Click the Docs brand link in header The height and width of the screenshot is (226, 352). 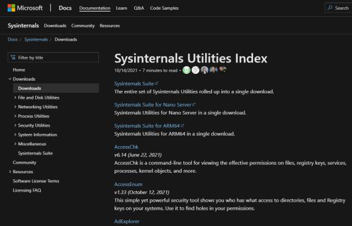tap(65, 8)
